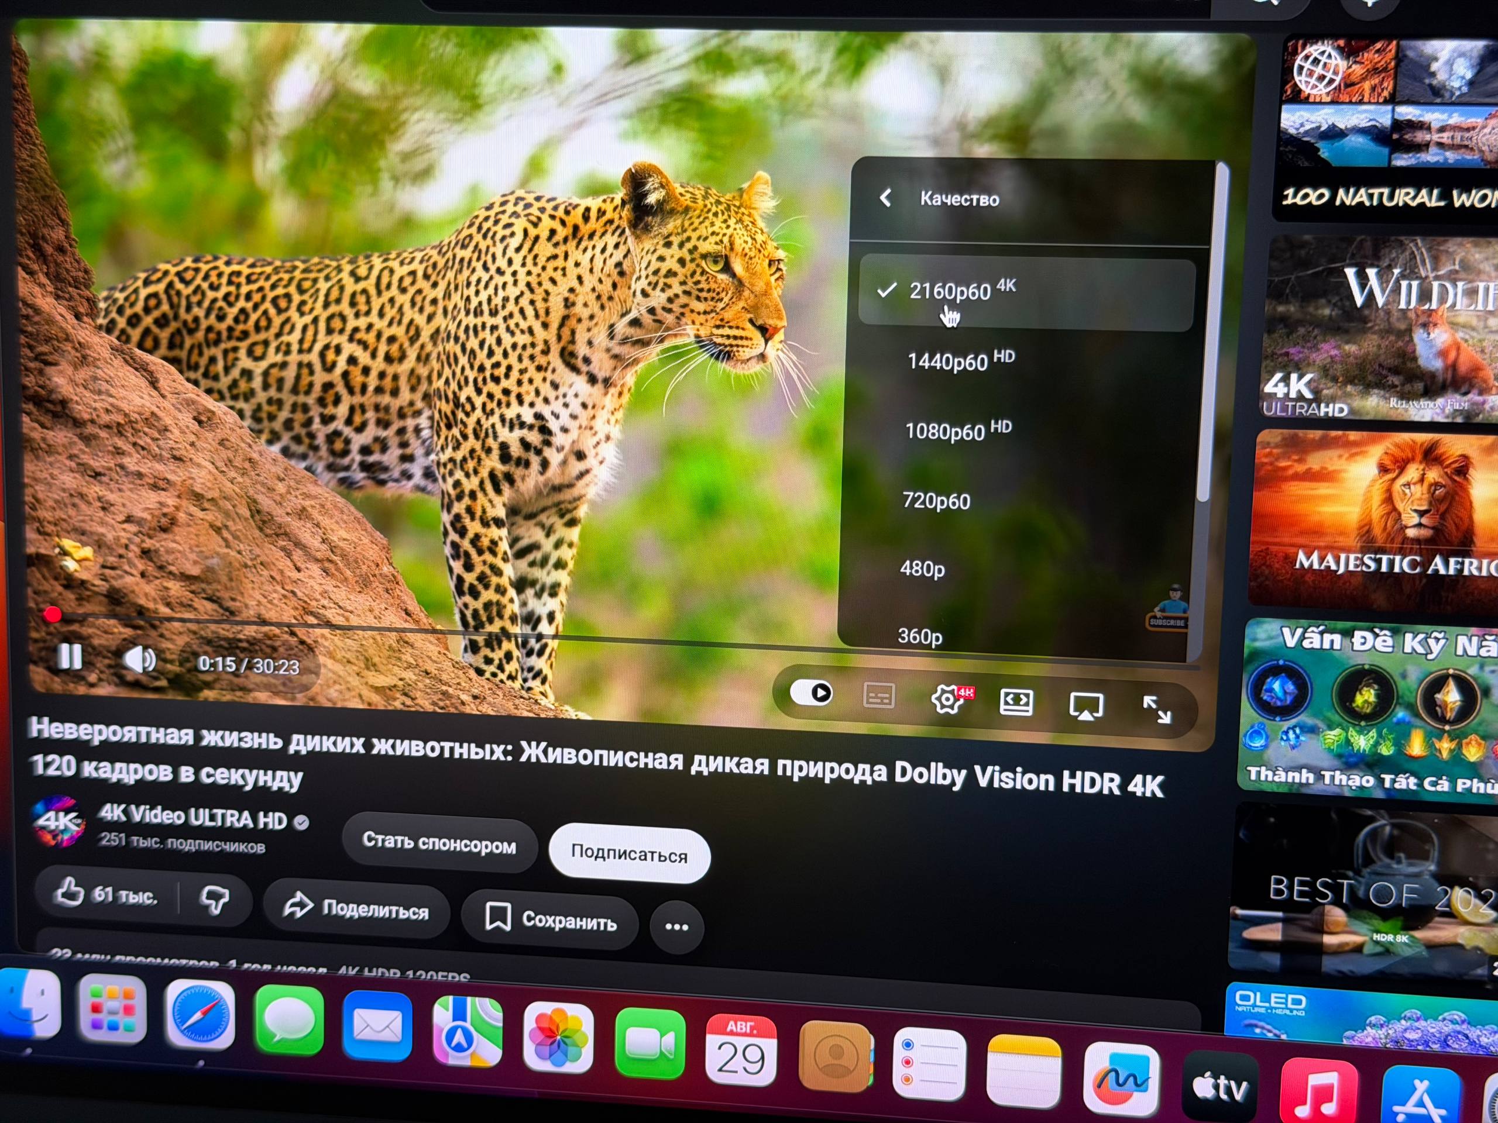Open Freeform from the Dock
The width and height of the screenshot is (1498, 1123).
1122,1079
